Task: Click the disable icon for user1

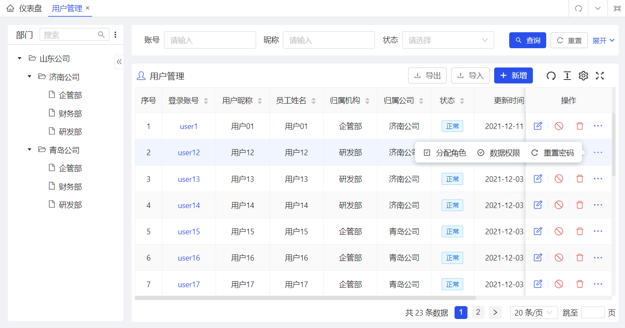Action: point(559,126)
